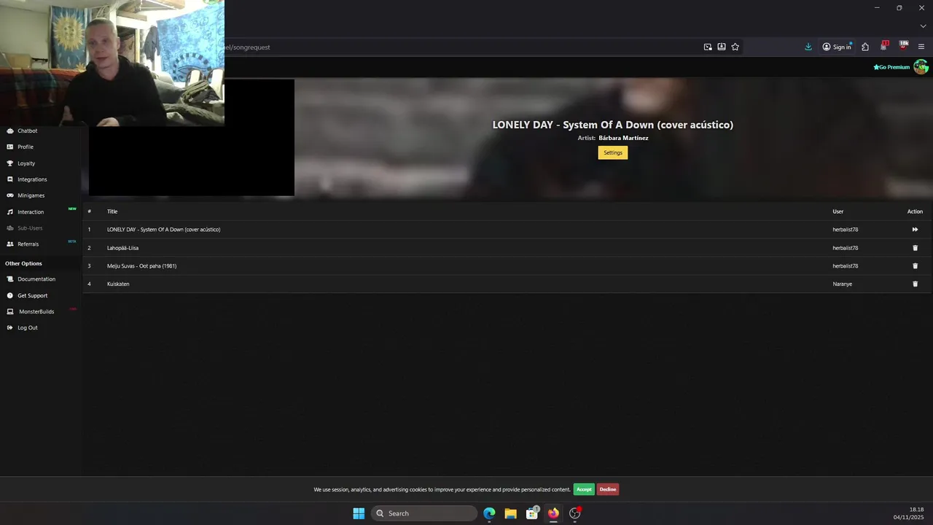Open the user avatar menu
The height and width of the screenshot is (525, 933).
click(921, 67)
